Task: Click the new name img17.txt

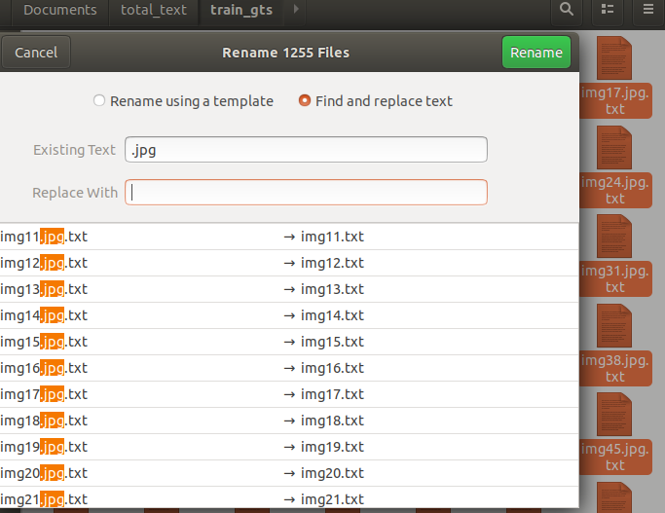Action: 332,394
